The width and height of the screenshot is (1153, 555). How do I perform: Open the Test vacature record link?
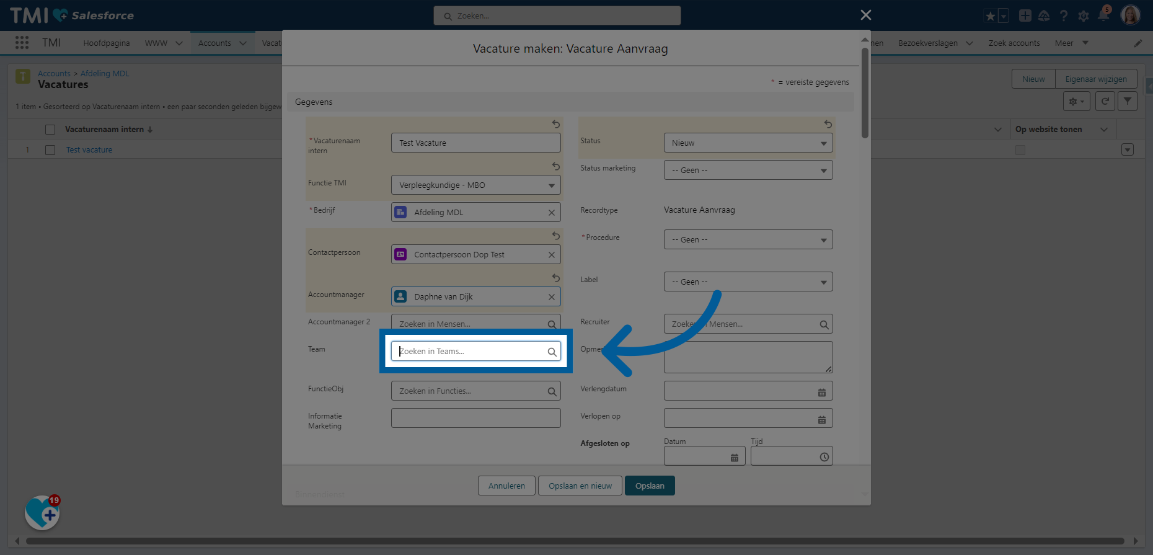pos(89,150)
